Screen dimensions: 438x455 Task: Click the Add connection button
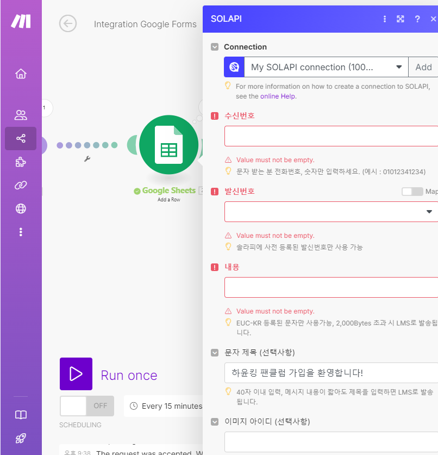point(423,67)
